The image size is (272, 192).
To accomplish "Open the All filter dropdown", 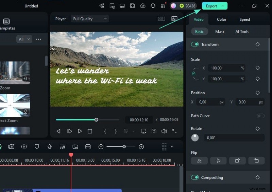I will point(24,39).
